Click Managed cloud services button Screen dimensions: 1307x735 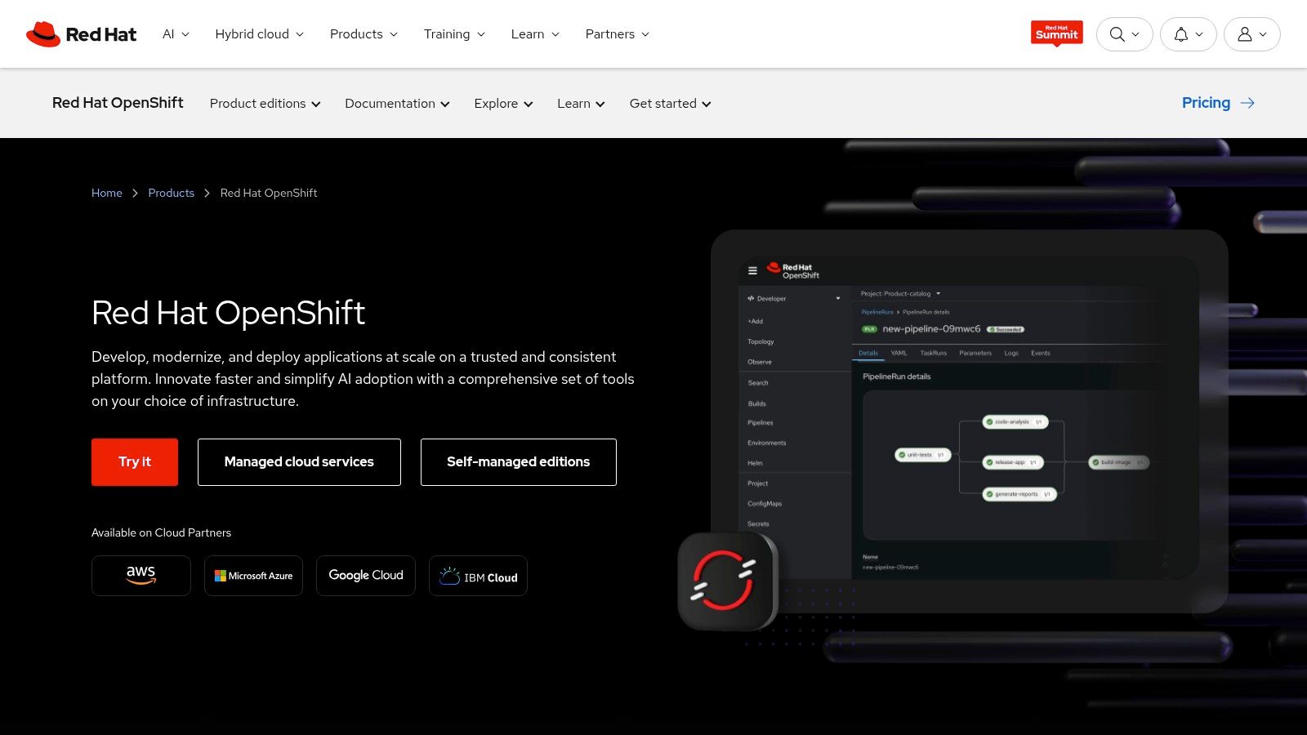coord(299,462)
